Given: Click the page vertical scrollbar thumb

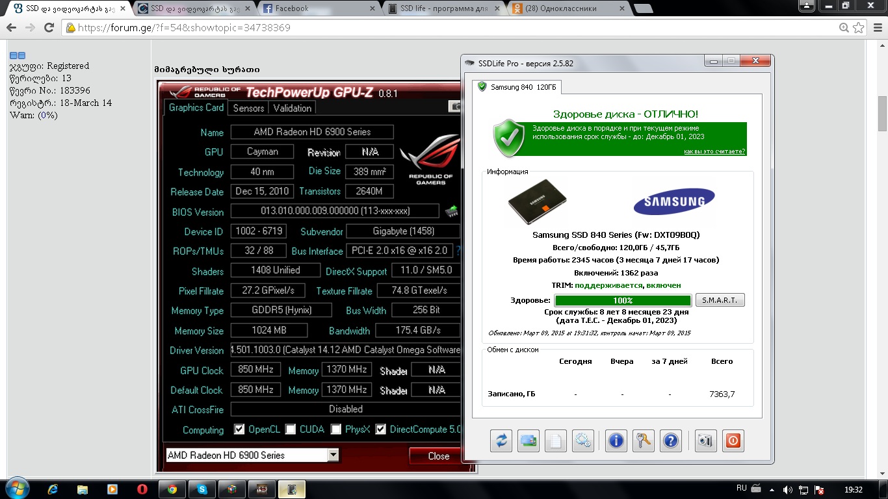Looking at the screenshot, I should point(882,114).
